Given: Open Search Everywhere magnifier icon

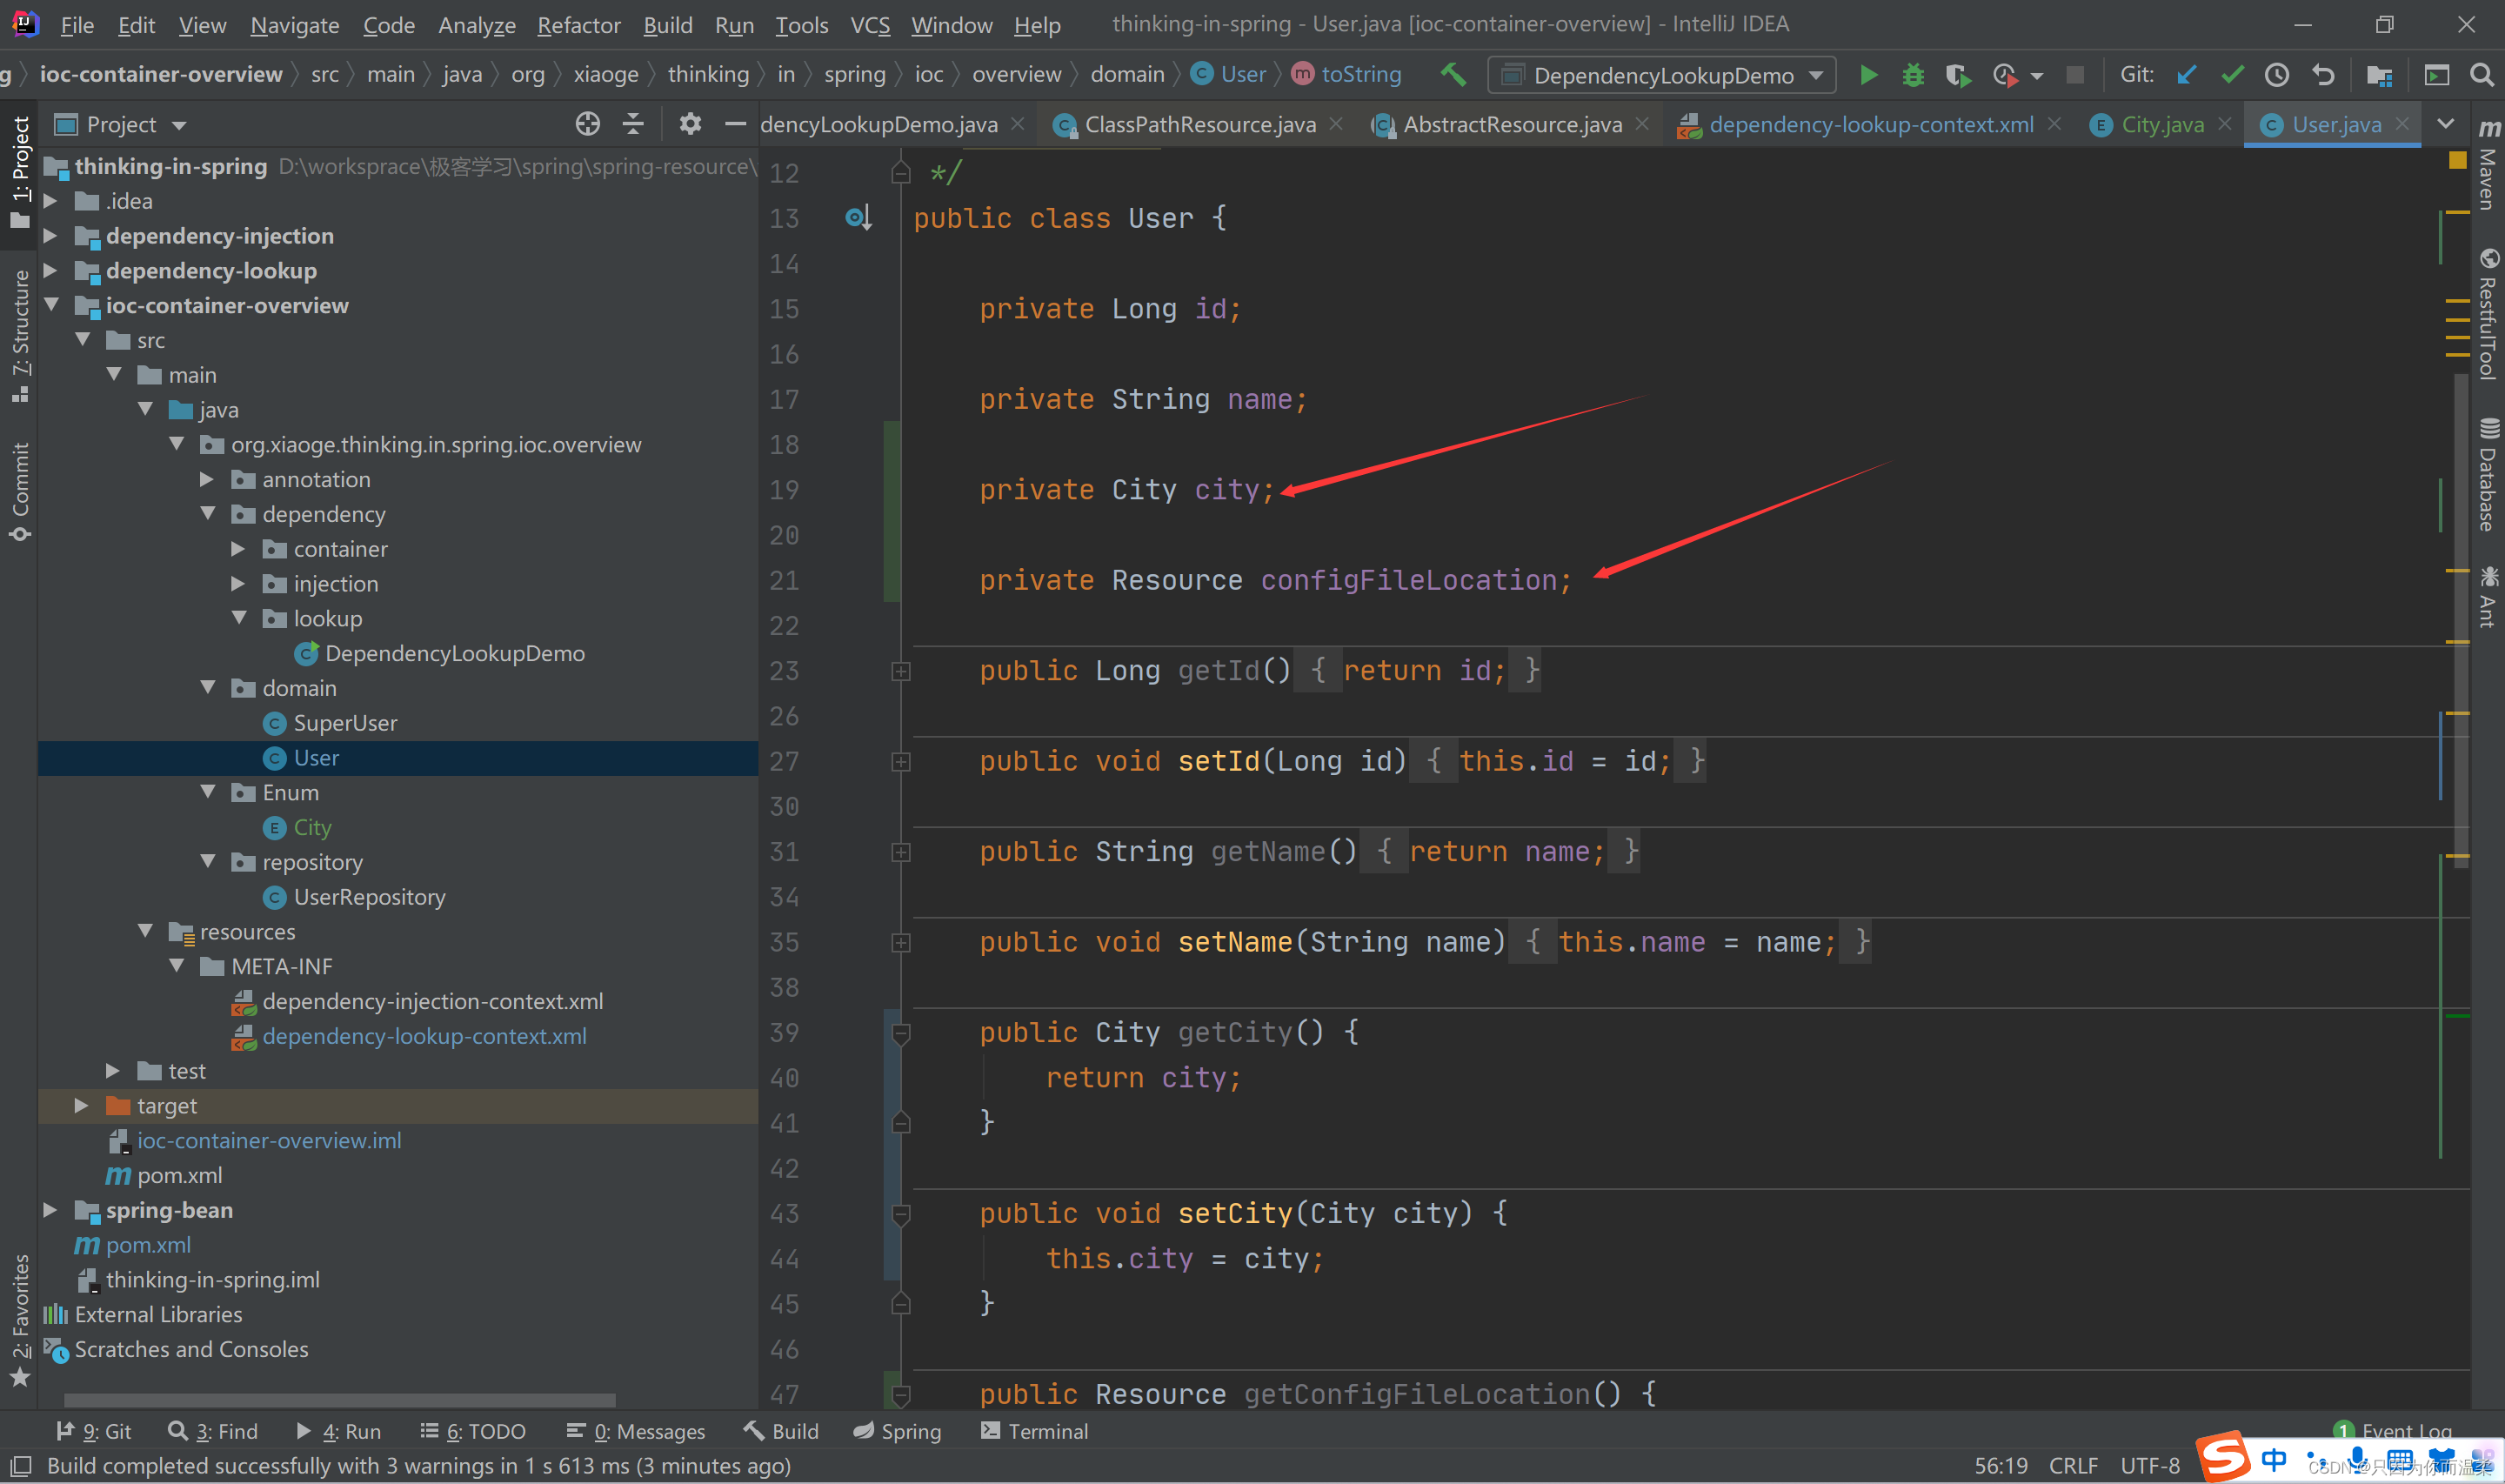Looking at the screenshot, I should click(2481, 75).
